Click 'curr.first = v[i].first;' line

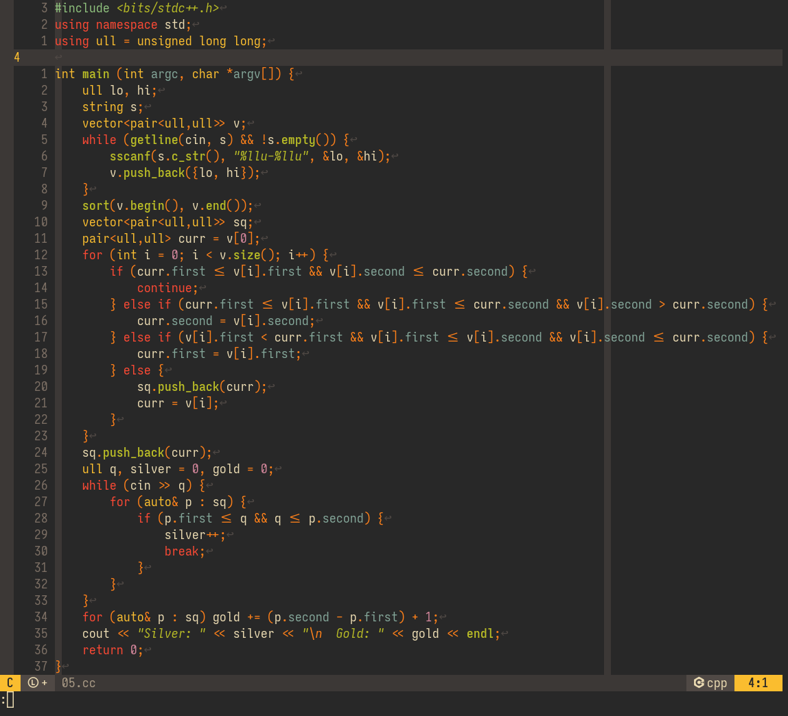pos(219,354)
